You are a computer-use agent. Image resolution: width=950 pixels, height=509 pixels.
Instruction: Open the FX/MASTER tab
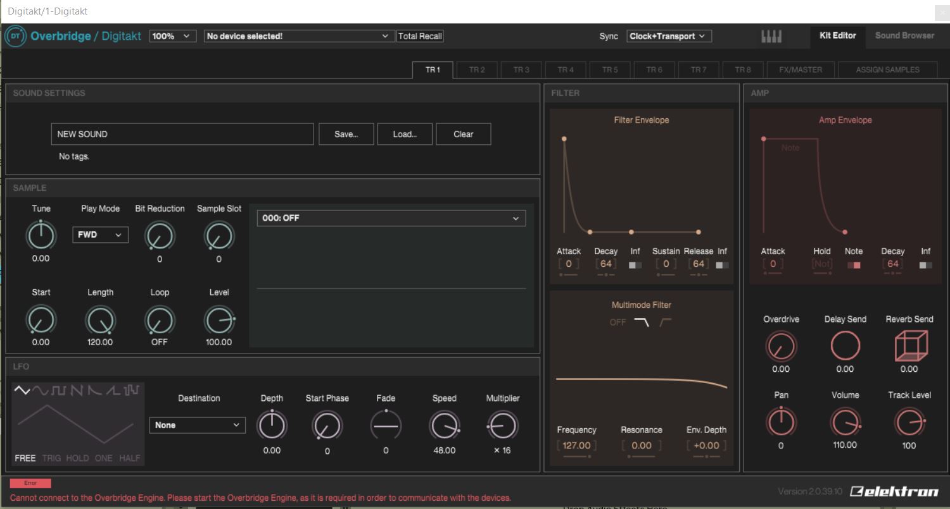[x=801, y=70]
